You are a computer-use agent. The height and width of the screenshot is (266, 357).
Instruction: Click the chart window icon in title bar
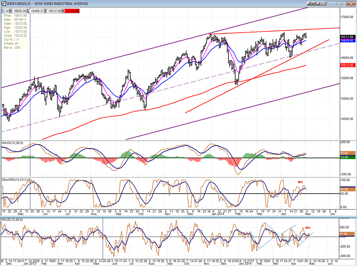pos(3,3)
